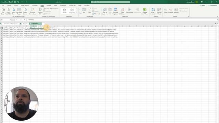The image size is (219, 123).
Task: Click the Name Box field
Action: tap(5, 20)
